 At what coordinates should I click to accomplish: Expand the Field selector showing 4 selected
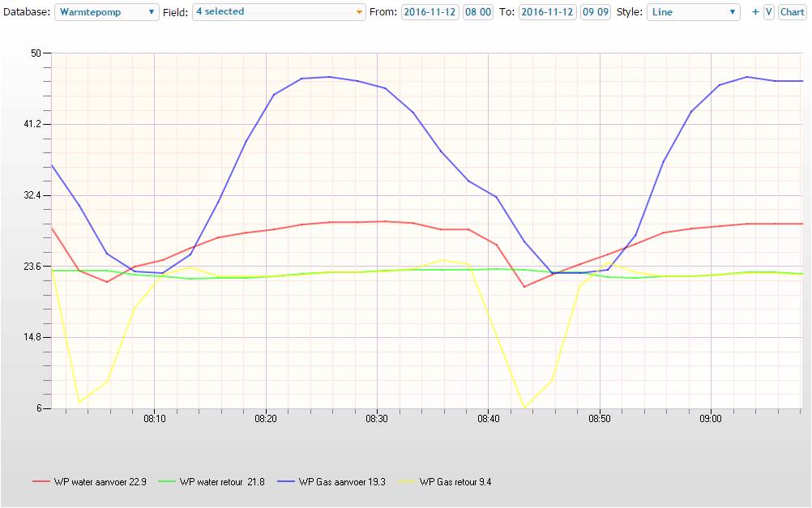(x=279, y=12)
